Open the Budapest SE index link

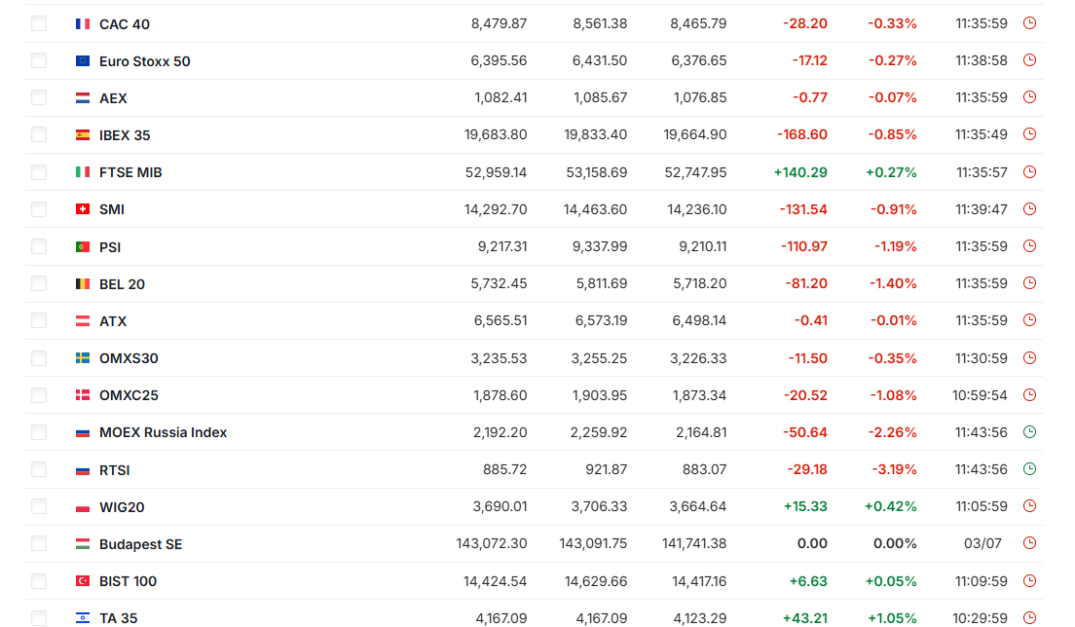point(140,544)
